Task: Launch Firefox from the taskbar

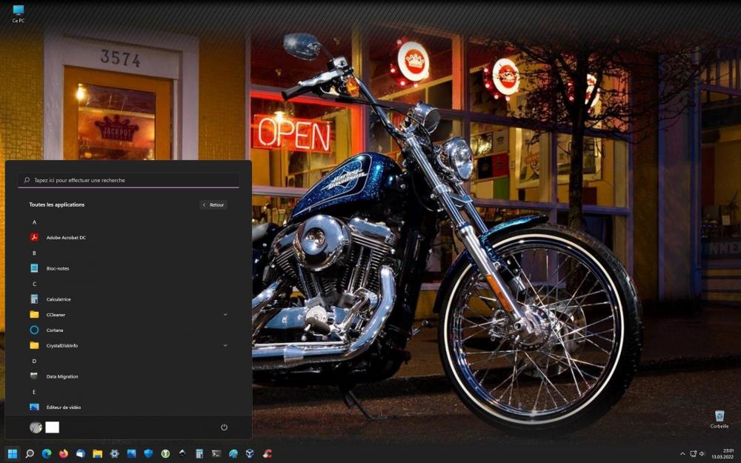Action: pos(63,453)
